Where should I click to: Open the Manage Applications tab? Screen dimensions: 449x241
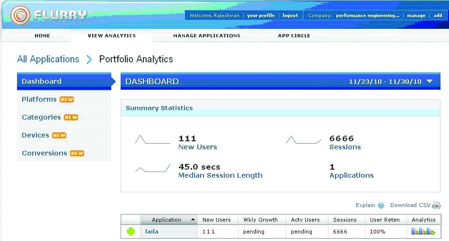click(206, 36)
